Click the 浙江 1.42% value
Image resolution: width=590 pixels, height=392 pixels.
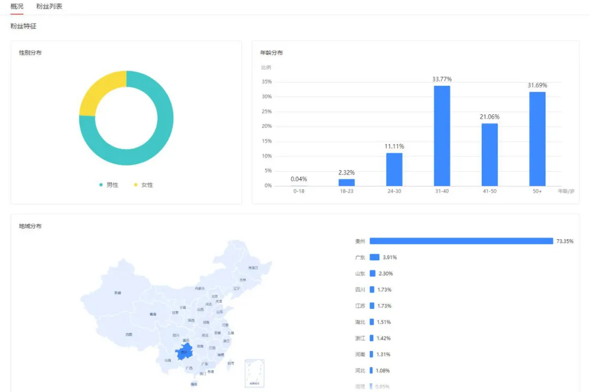point(383,338)
